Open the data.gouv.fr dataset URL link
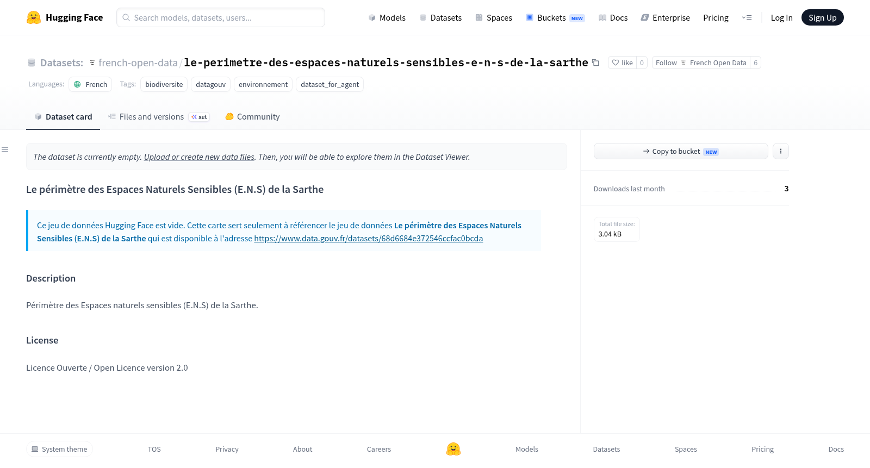Image resolution: width=870 pixels, height=468 pixels. pos(368,238)
